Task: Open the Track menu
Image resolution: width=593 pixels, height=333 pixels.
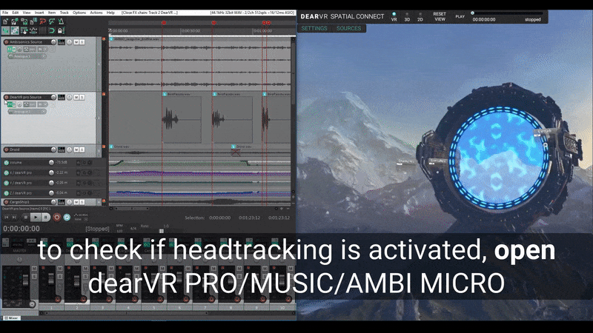Action: (64, 13)
